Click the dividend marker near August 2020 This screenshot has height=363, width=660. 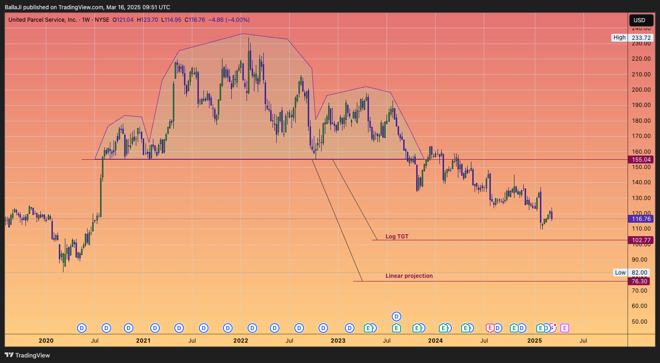107,328
